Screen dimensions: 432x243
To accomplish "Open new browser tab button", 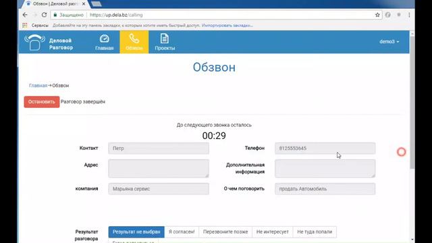I will pos(97,4).
